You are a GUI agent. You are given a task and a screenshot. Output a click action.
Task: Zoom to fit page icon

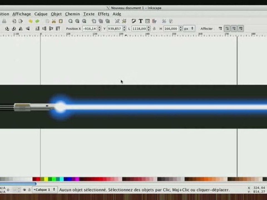(x=84, y=21)
